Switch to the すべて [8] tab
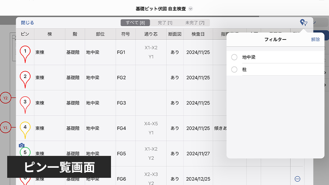Image resolution: width=329 pixels, height=185 pixels. tap(135, 23)
